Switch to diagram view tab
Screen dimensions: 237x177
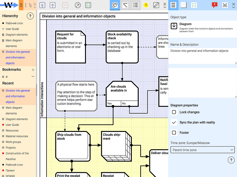115,5
